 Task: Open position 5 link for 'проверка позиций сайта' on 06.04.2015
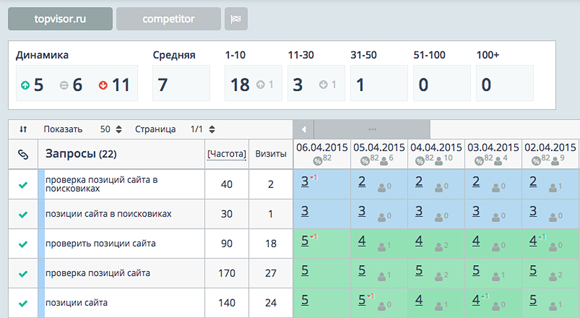(305, 270)
